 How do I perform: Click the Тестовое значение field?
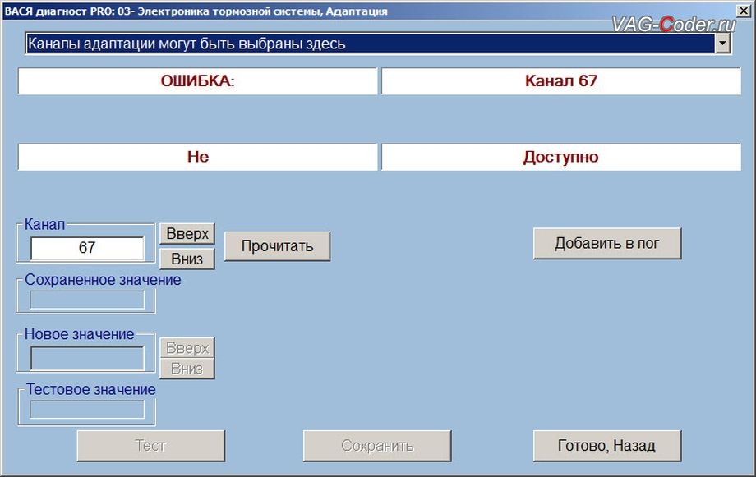point(87,410)
